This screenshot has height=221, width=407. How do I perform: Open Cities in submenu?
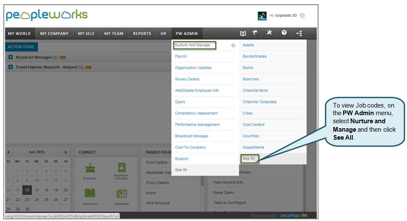point(247,113)
